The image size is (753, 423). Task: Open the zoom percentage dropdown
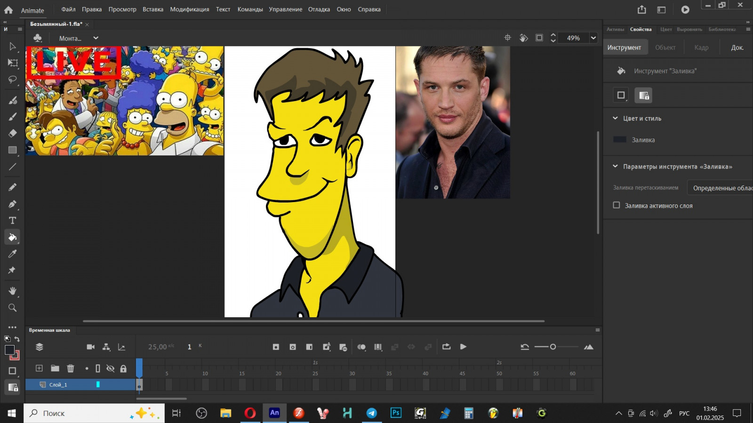pyautogui.click(x=593, y=38)
